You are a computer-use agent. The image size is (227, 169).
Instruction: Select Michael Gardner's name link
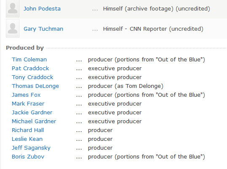[34, 121]
